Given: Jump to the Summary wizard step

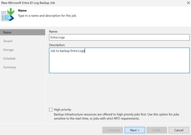Looking at the screenshot, I should point(9,67).
